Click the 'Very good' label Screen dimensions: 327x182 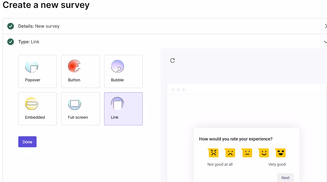[277, 164]
